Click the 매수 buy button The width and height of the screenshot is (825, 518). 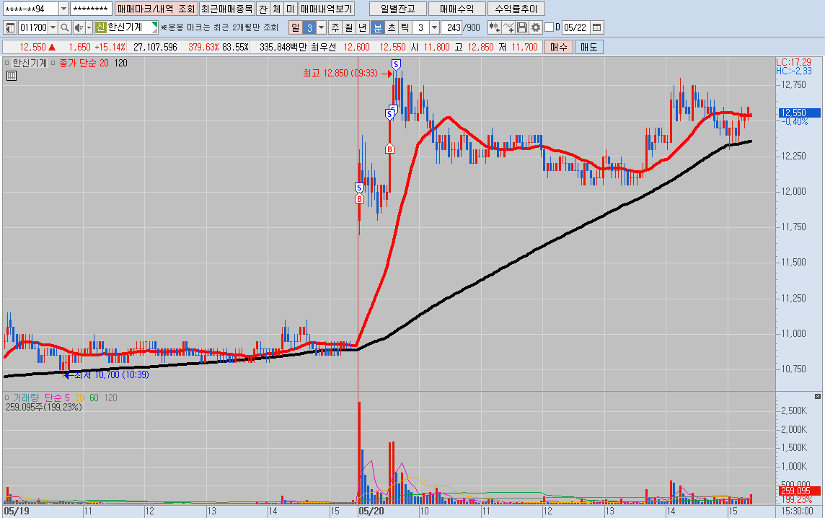(x=559, y=47)
